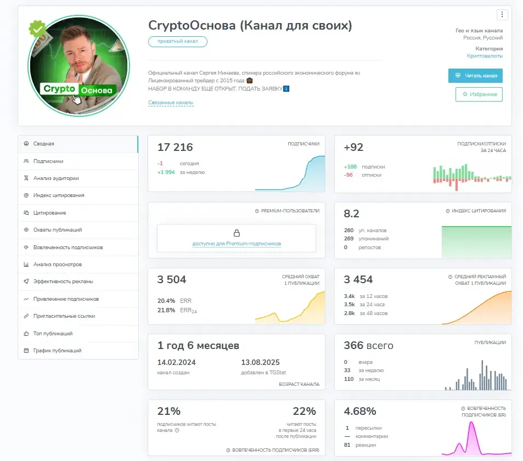This screenshot has height=461, width=523.
Task: Open Привлечение подписчиков in sidebar
Action: (x=78, y=299)
